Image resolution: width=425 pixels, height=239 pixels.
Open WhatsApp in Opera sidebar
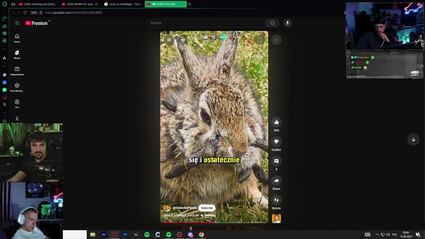4,90
